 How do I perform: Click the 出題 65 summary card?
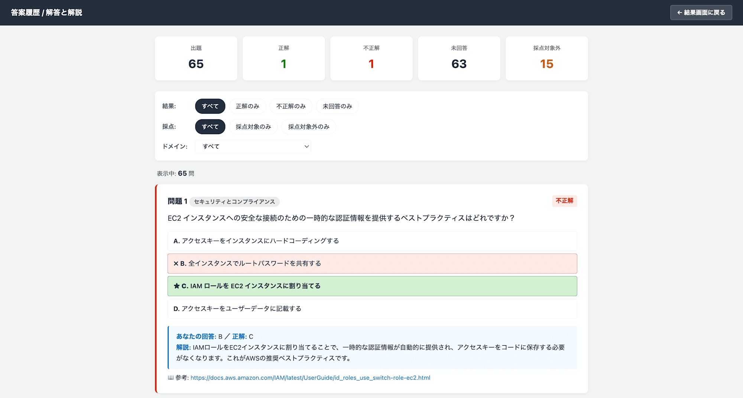coord(196,58)
